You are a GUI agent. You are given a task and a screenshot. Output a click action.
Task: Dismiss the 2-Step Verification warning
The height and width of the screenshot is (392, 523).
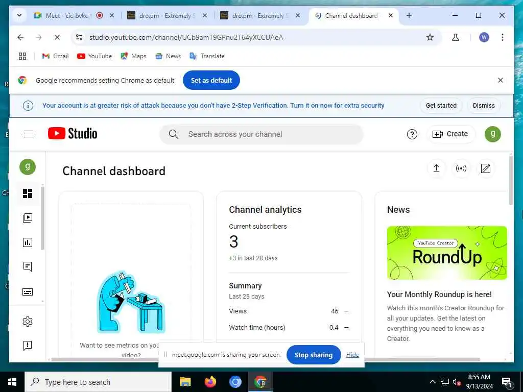tap(484, 106)
